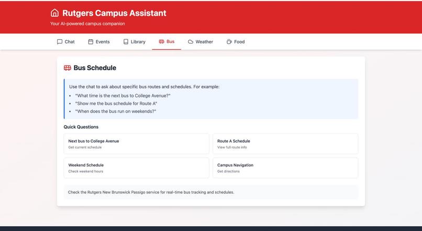Viewport: 422px width, 231px height.
Task: Open the Weather tab
Action: pos(201,42)
